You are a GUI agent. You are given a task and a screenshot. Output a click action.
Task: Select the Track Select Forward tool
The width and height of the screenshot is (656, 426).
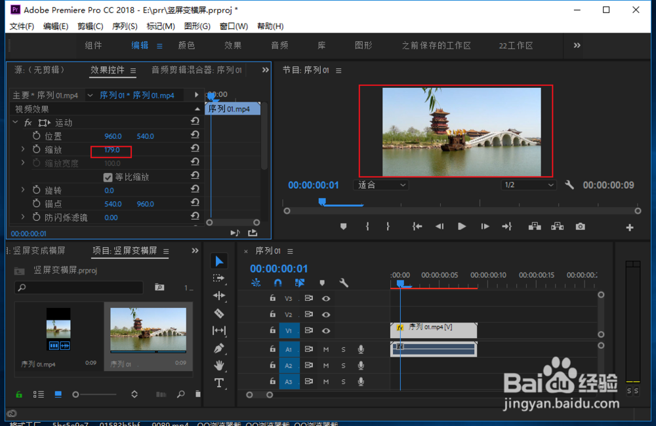tap(219, 279)
